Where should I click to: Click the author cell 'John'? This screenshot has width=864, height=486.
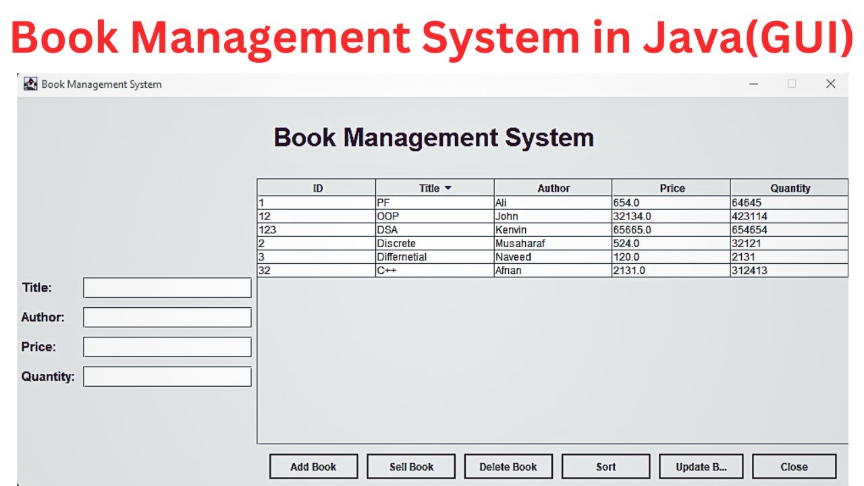point(553,216)
